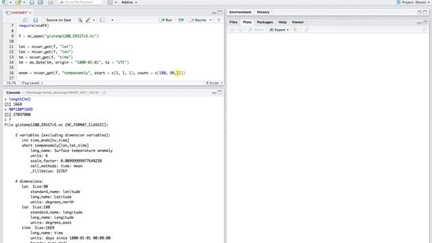Click the Console tab label
This screenshot has width=432, height=243.
click(x=13, y=92)
